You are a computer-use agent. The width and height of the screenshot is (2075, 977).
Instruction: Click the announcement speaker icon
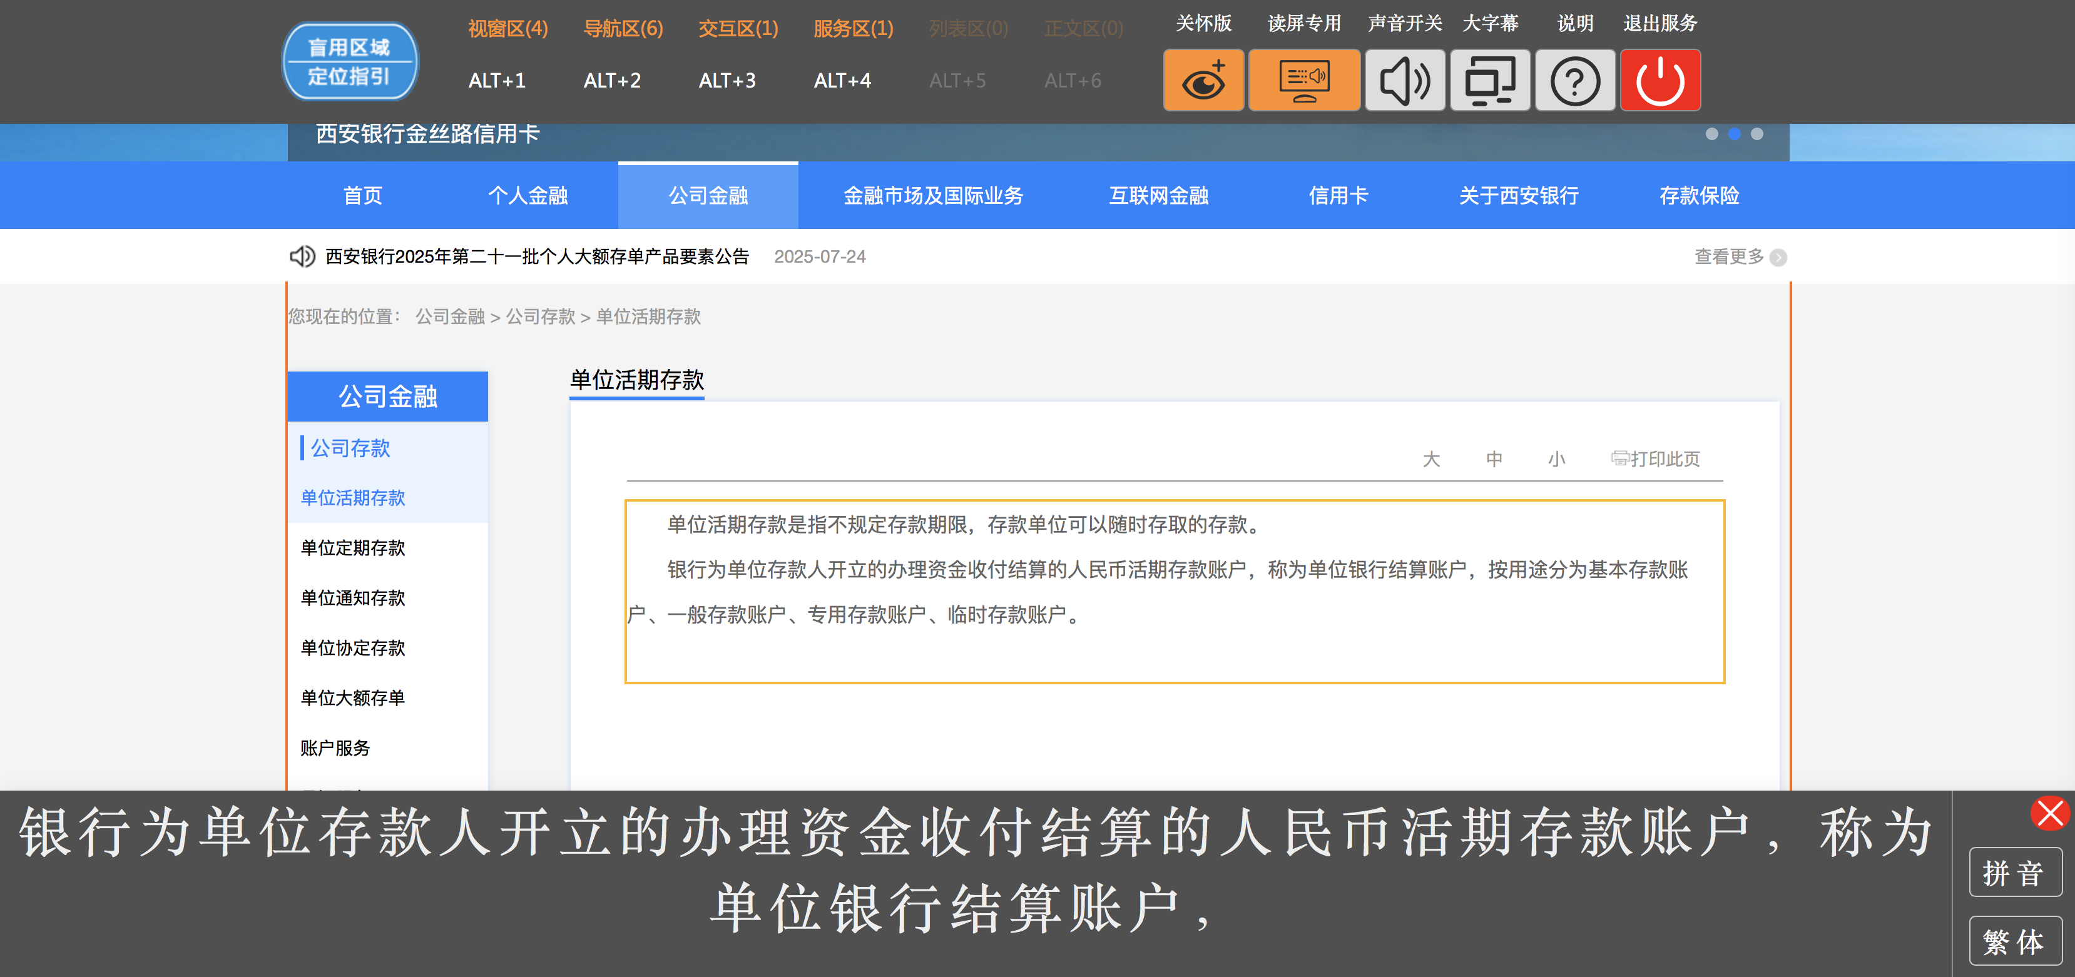coord(302,256)
